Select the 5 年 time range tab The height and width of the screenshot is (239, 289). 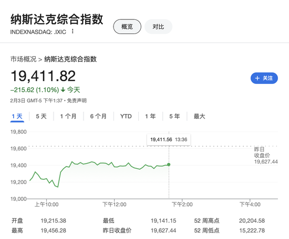[x=174, y=116]
